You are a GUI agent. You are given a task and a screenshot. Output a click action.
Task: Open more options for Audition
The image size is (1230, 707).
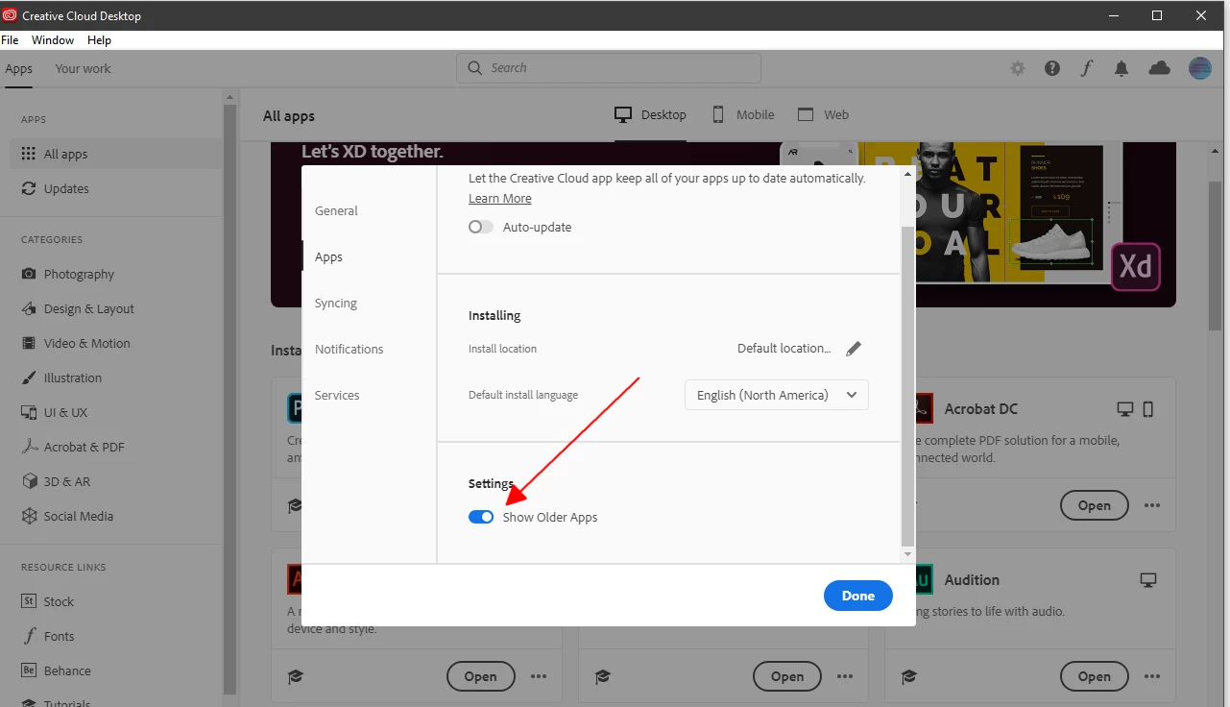(x=1152, y=676)
